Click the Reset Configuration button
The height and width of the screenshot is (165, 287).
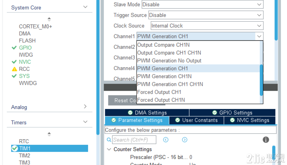[x=124, y=100]
